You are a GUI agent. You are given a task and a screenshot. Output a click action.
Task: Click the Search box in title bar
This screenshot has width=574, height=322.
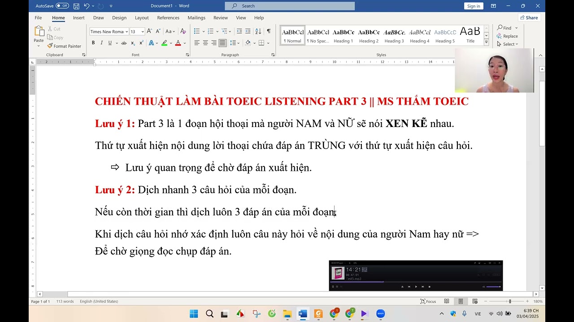point(290,6)
